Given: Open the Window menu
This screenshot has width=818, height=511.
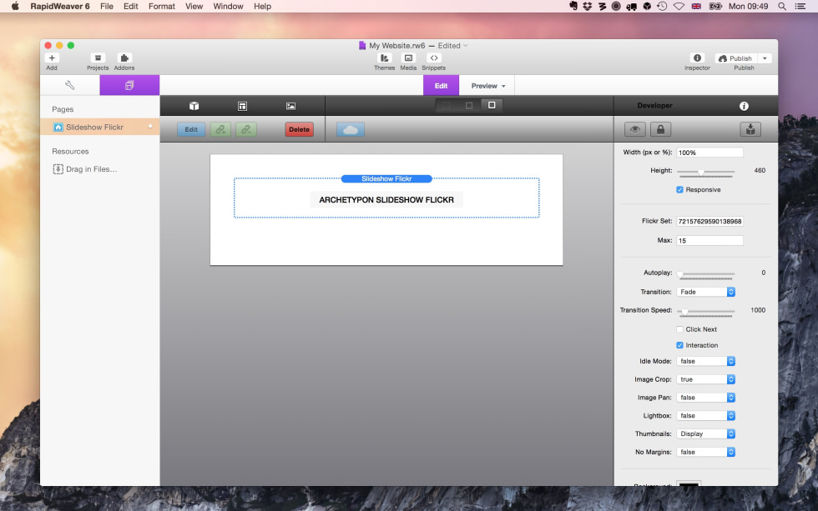Looking at the screenshot, I should (228, 6).
